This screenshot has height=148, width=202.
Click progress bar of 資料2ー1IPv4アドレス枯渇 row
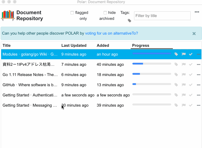click(152, 64)
